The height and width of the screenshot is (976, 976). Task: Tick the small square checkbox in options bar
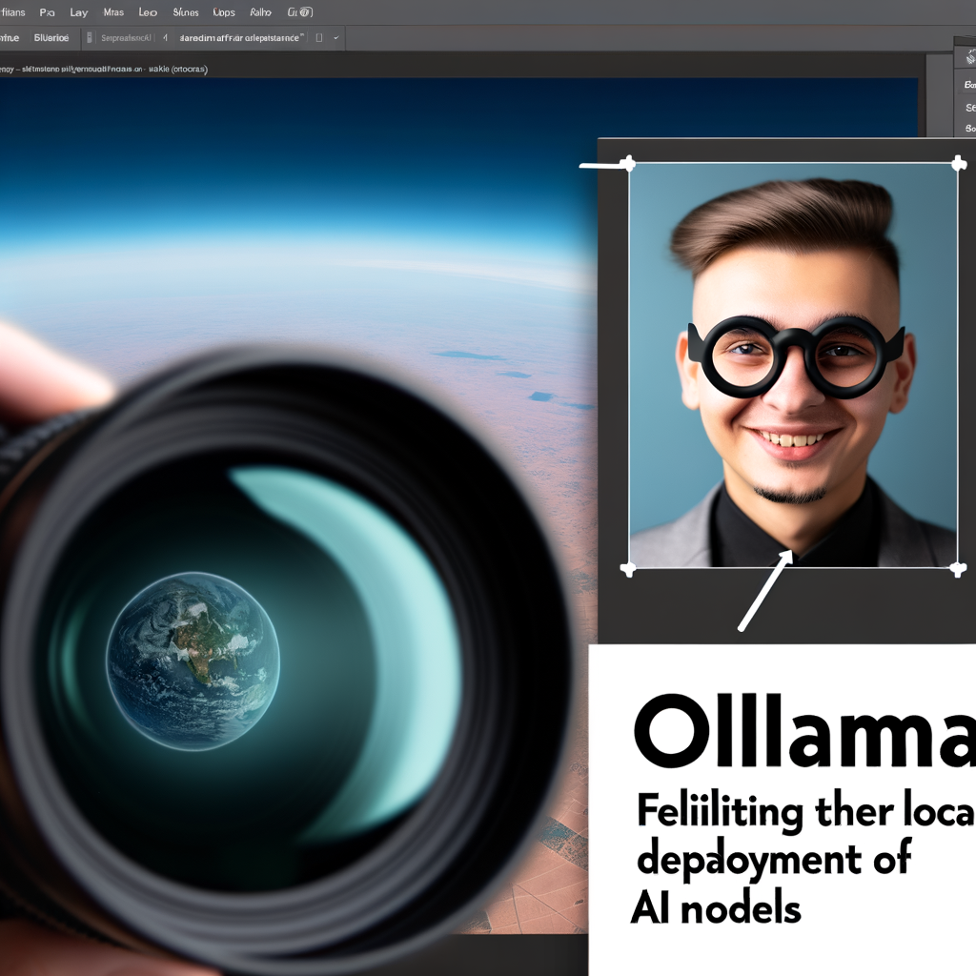click(319, 38)
